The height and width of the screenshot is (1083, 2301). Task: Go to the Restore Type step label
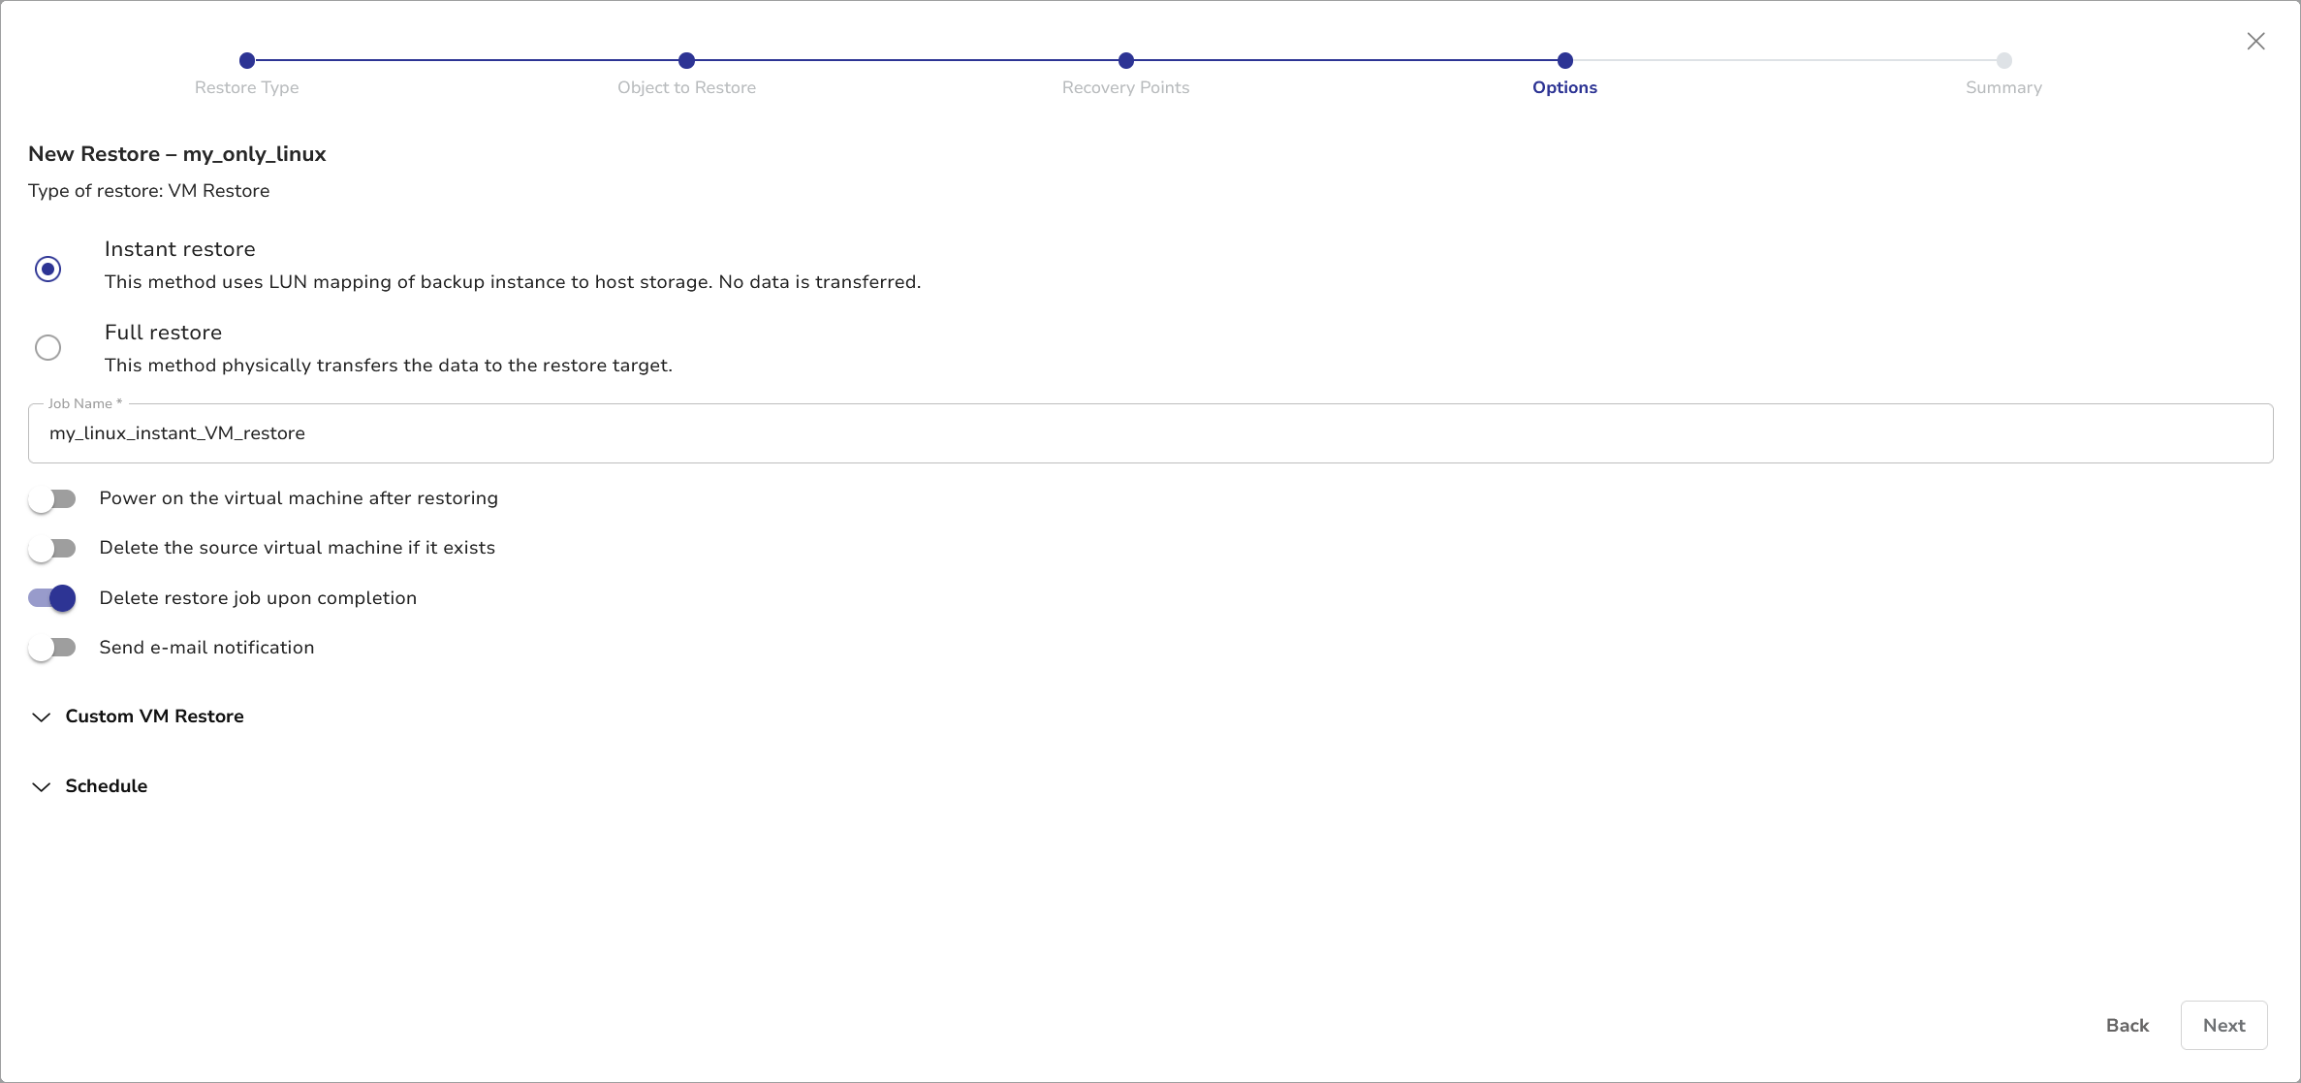tap(246, 87)
